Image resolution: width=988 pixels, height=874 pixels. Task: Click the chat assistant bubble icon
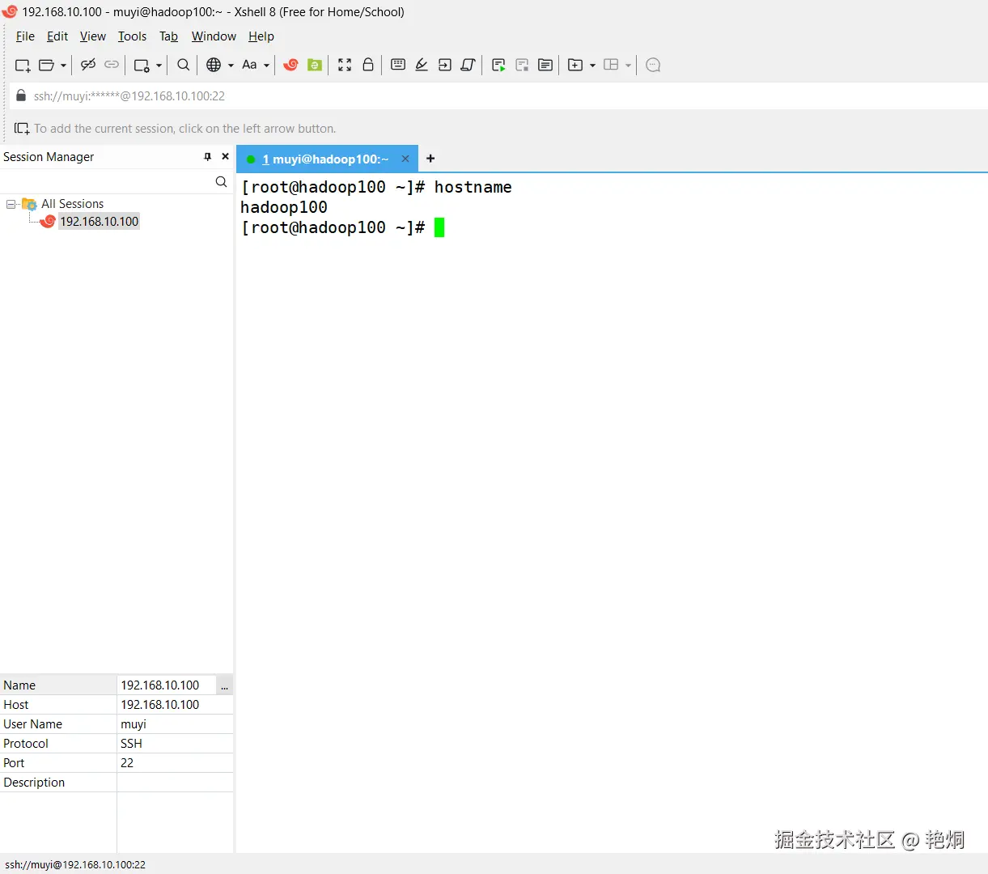(654, 65)
